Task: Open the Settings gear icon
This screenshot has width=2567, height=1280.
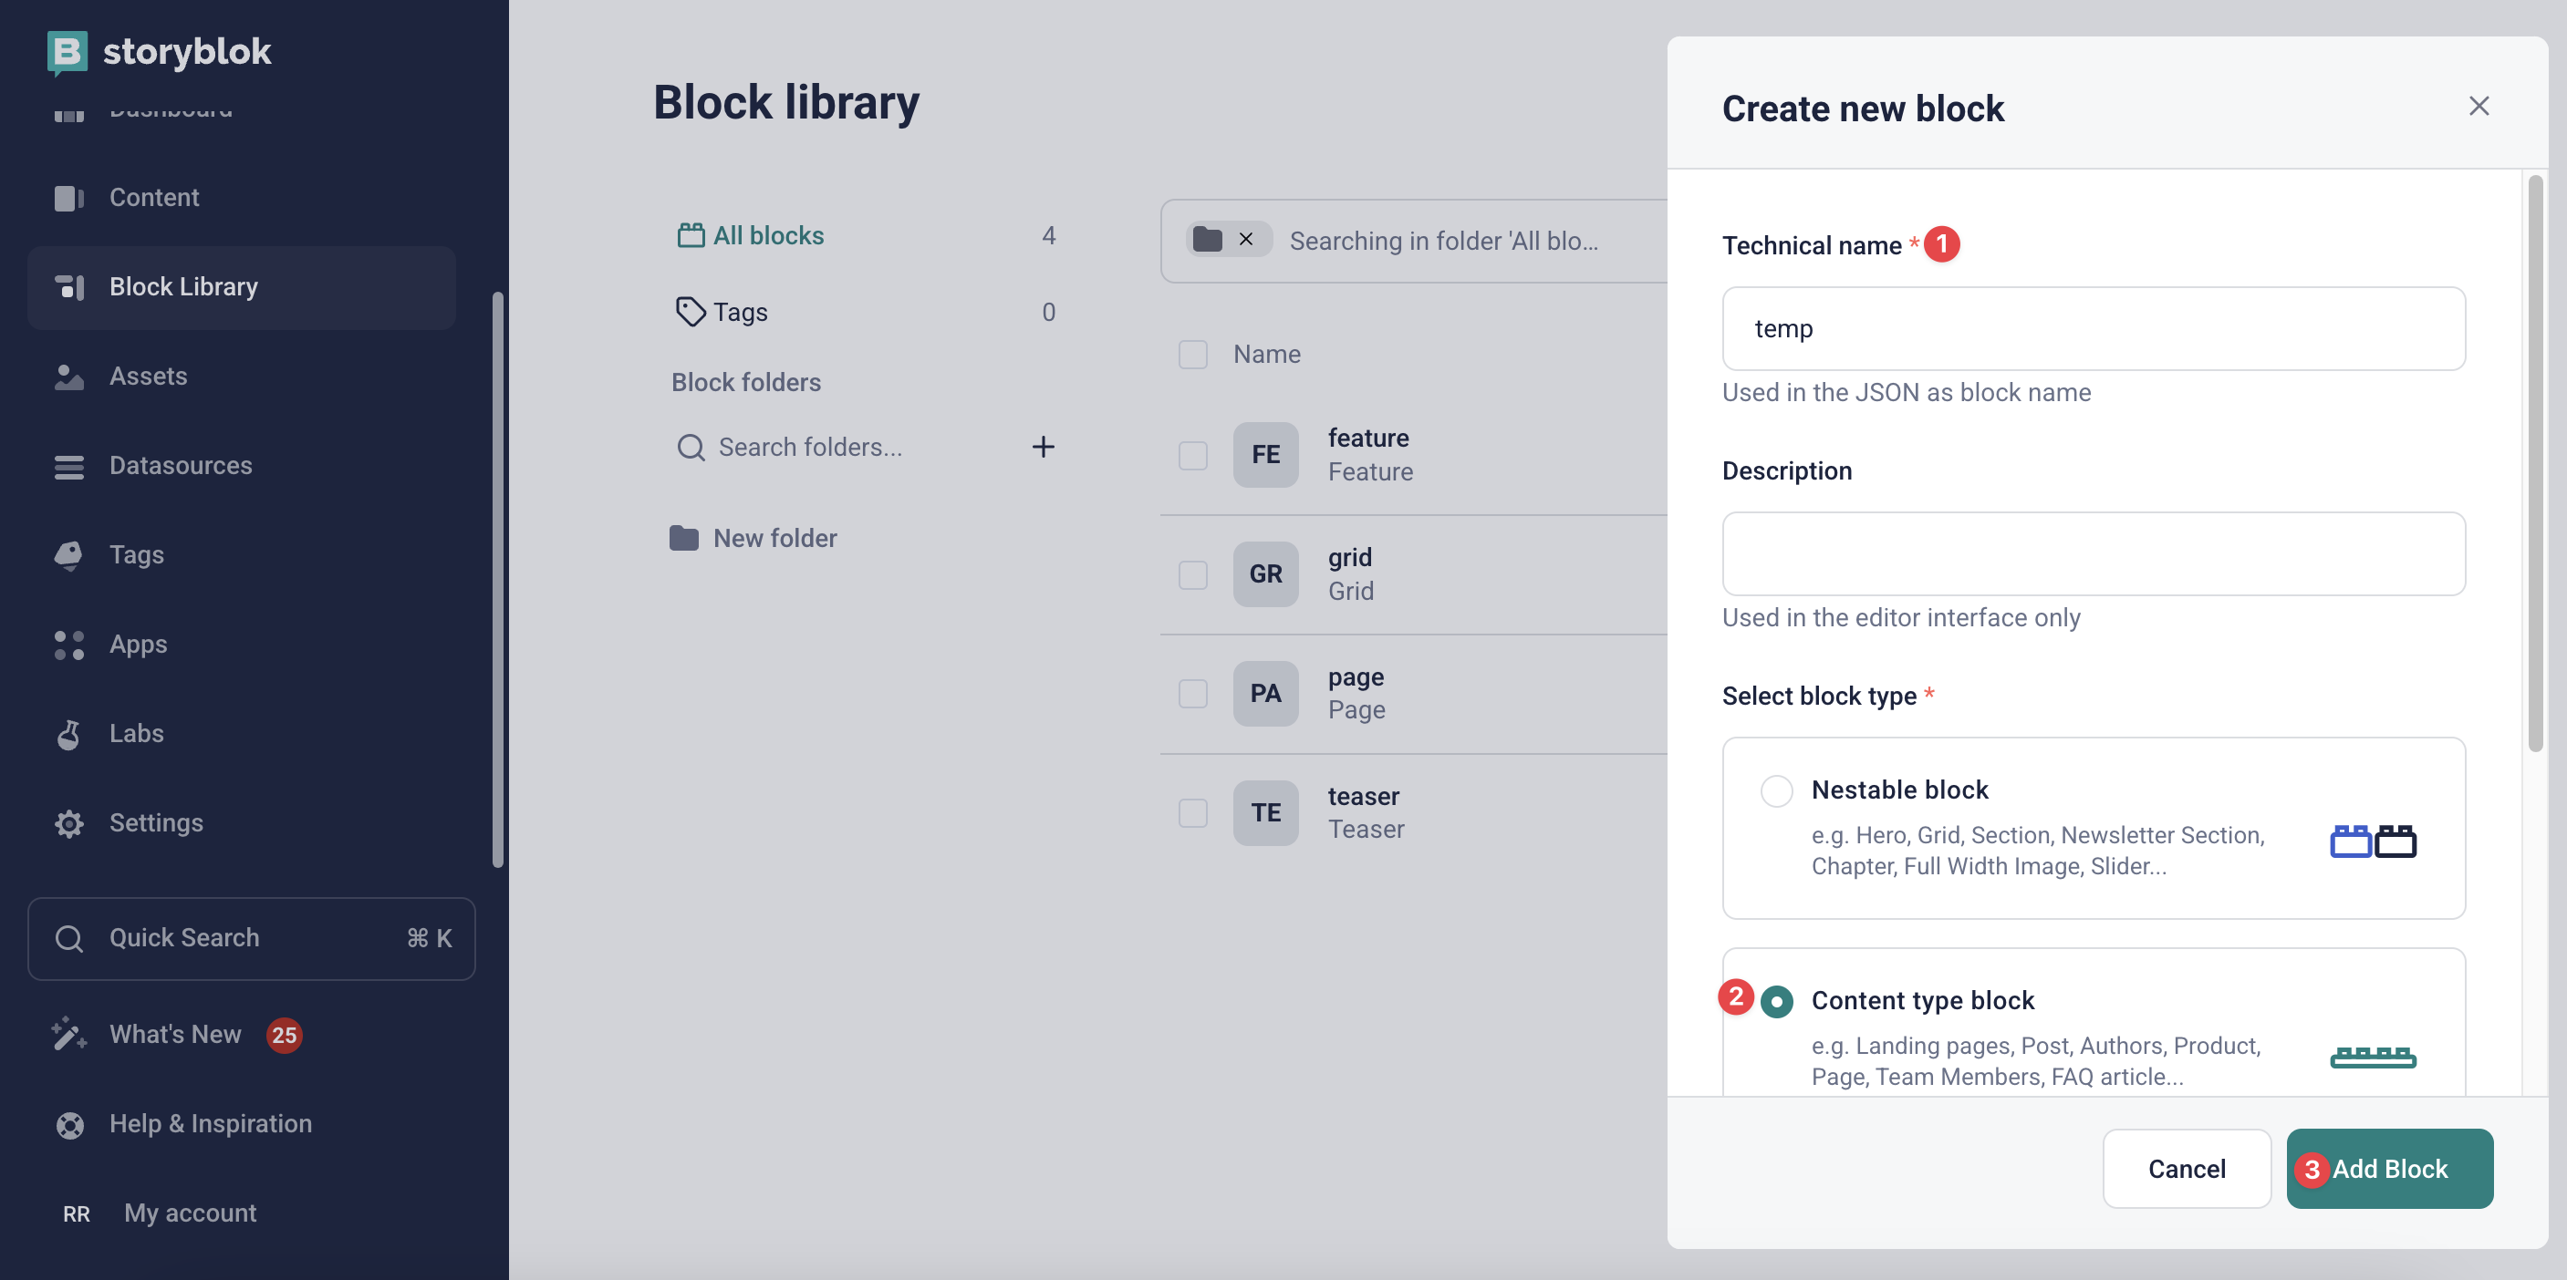Action: tap(68, 822)
